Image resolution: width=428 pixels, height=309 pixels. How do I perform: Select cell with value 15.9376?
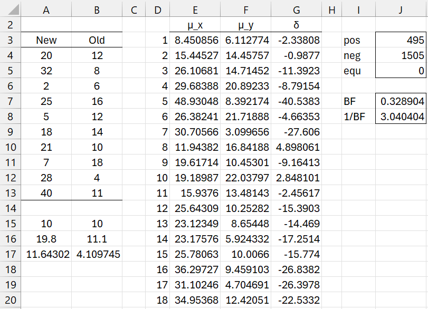[195, 193]
